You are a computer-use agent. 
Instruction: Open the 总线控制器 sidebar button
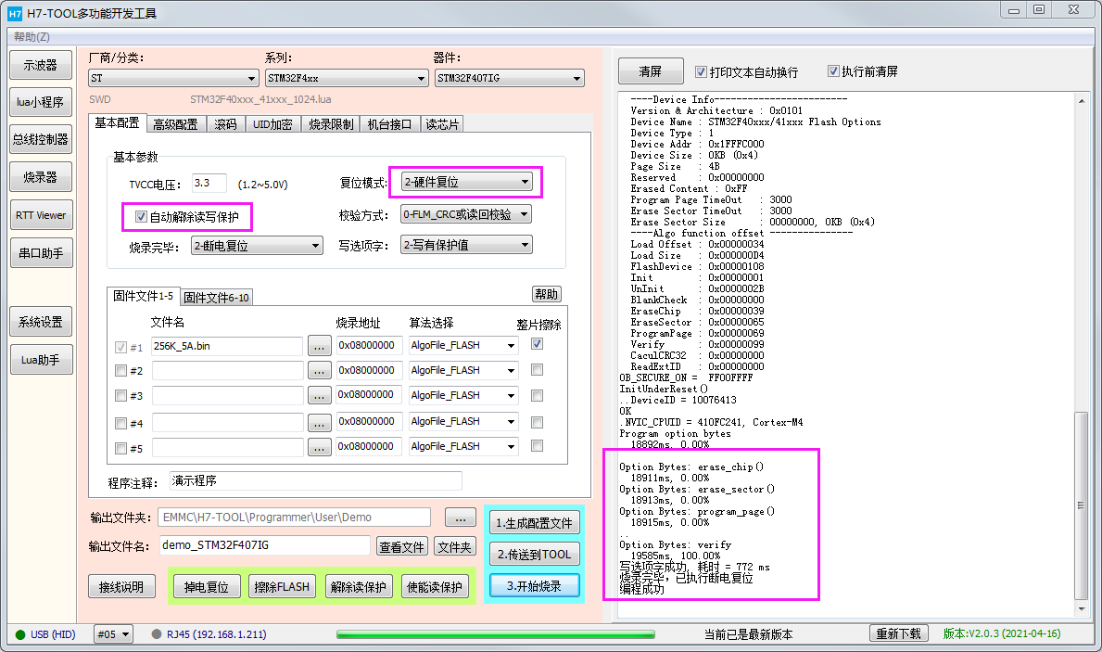click(x=41, y=140)
